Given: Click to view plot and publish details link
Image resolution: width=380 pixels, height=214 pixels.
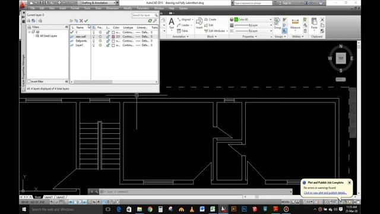Looking at the screenshot, I should point(325,193).
